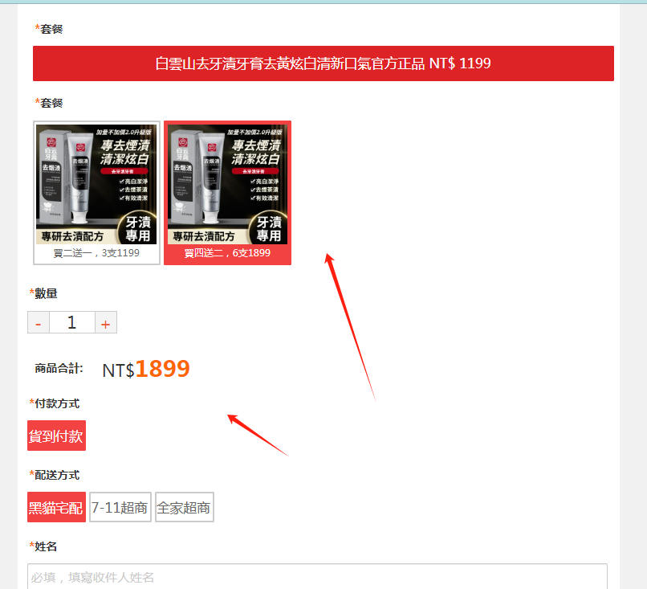Viewport: 647px width, 589px height.
Task: Select 全家超商 delivery option
Action: (184, 507)
